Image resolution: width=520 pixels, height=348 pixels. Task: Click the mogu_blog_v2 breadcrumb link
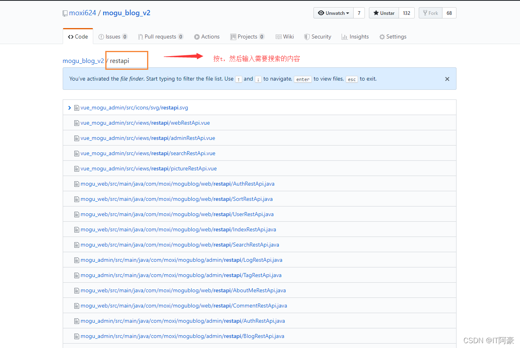tap(83, 61)
